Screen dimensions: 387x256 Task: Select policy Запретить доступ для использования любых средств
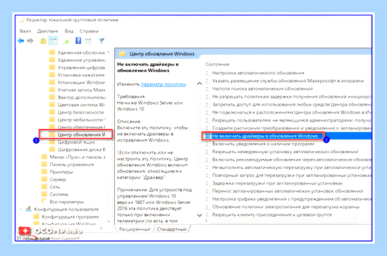(291, 105)
